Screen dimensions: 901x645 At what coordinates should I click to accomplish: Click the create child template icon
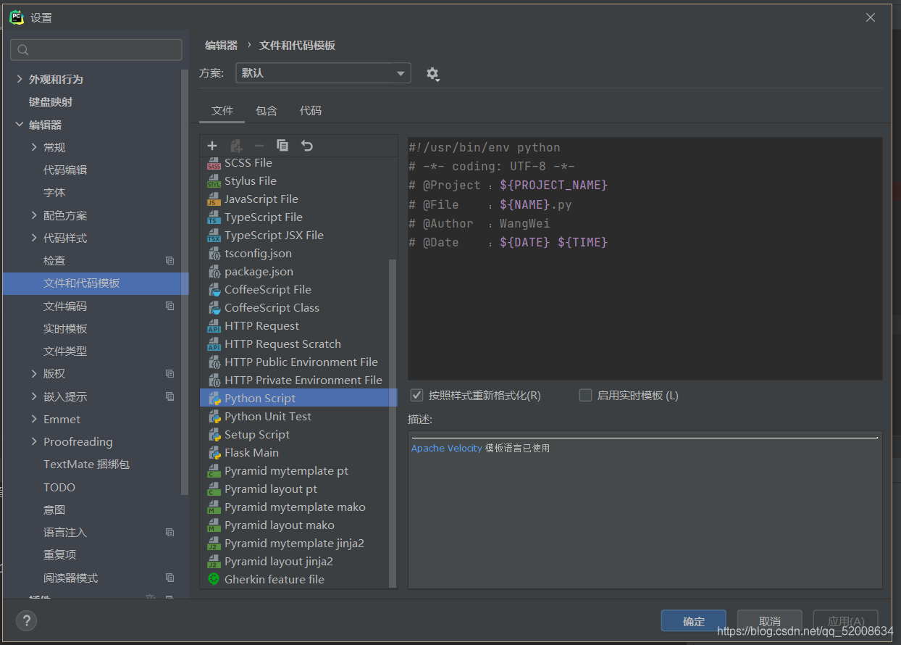coord(236,146)
